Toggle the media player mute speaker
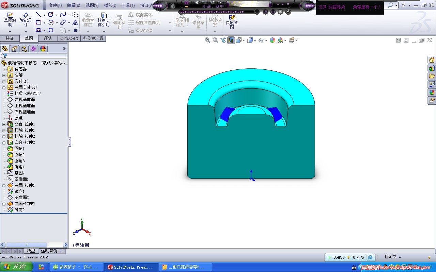The width and height of the screenshot is (436, 272). coord(172,6)
